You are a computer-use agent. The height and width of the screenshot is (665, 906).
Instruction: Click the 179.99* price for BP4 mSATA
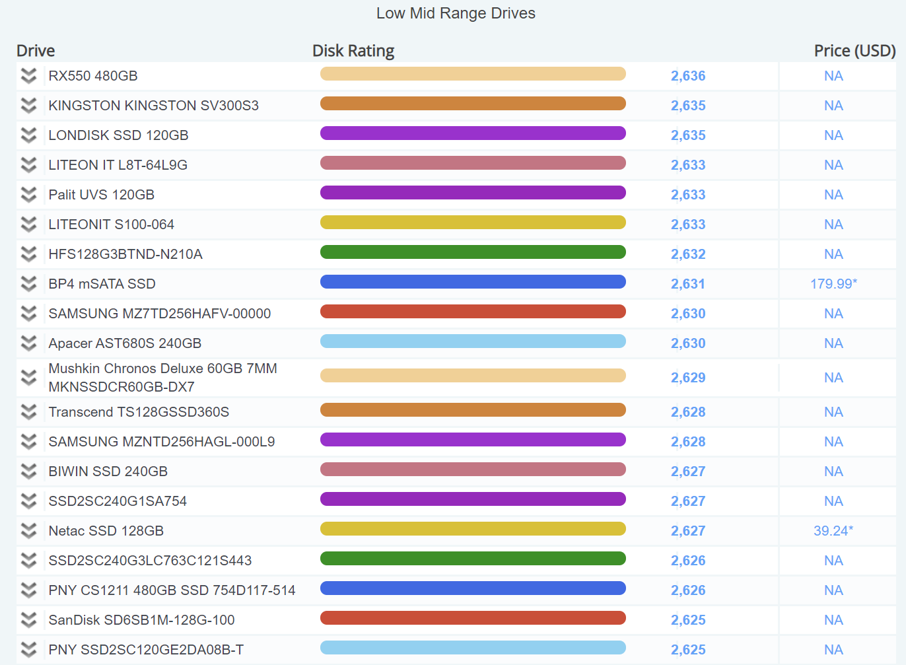(x=833, y=284)
